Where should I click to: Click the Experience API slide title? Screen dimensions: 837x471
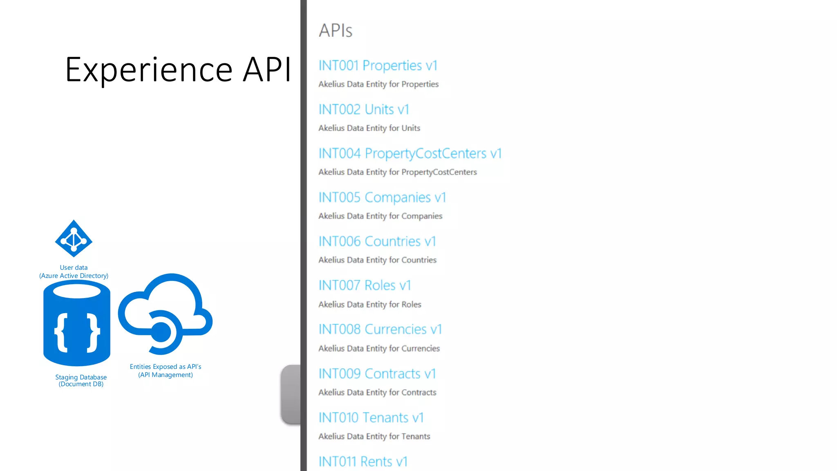coord(178,70)
